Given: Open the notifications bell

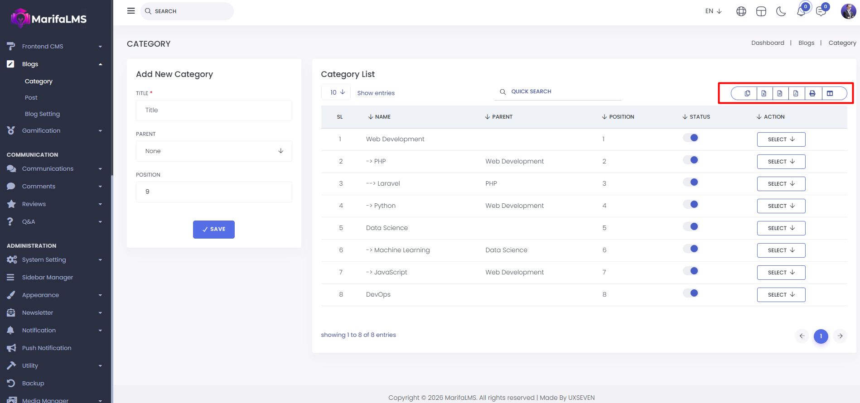Looking at the screenshot, I should click(801, 11).
